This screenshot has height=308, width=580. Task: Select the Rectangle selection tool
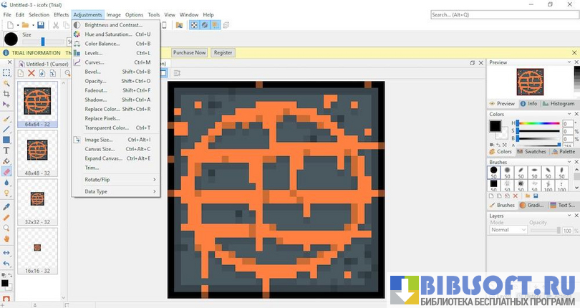point(6,72)
